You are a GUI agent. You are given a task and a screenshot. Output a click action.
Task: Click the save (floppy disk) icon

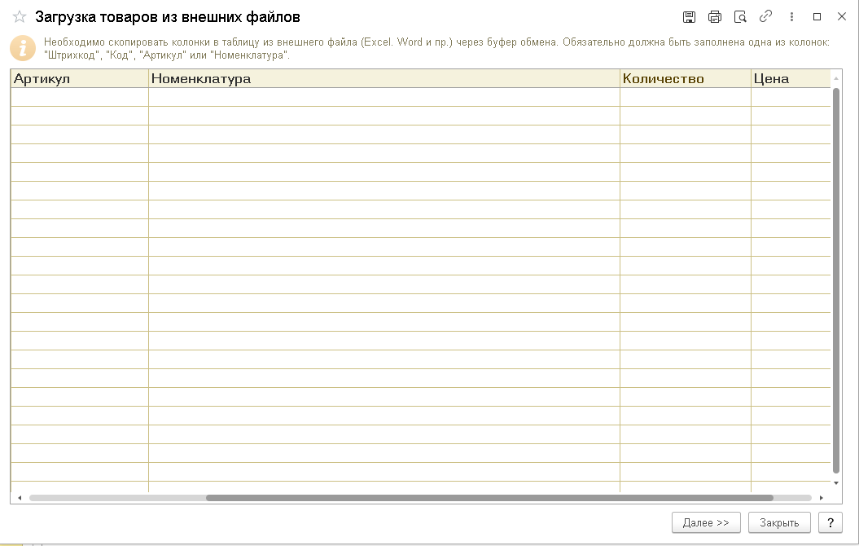click(689, 17)
